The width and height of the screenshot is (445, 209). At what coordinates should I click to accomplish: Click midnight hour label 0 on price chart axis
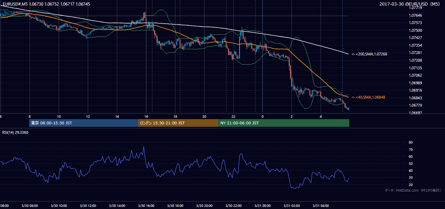(x=263, y=116)
